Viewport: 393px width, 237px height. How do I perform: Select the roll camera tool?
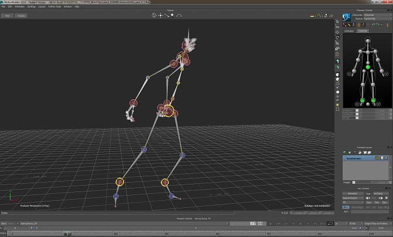pyautogui.click(x=179, y=16)
